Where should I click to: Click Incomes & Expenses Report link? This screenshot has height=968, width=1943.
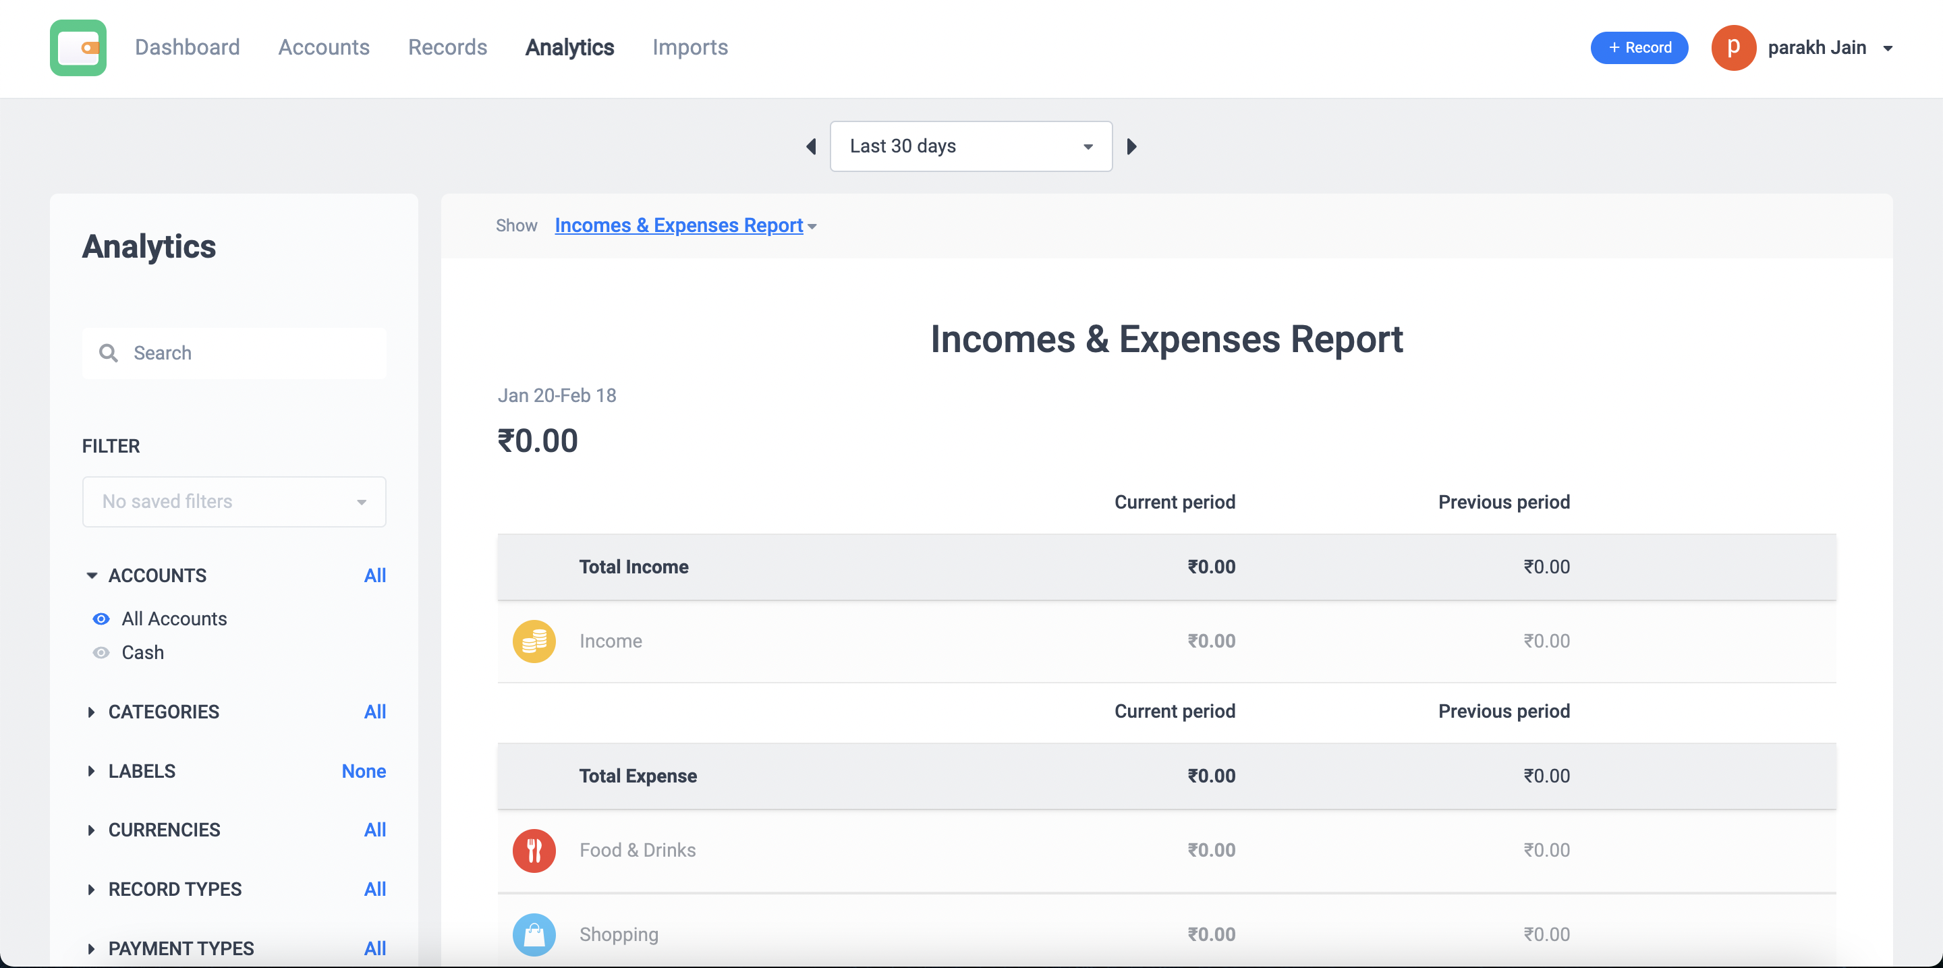679,225
